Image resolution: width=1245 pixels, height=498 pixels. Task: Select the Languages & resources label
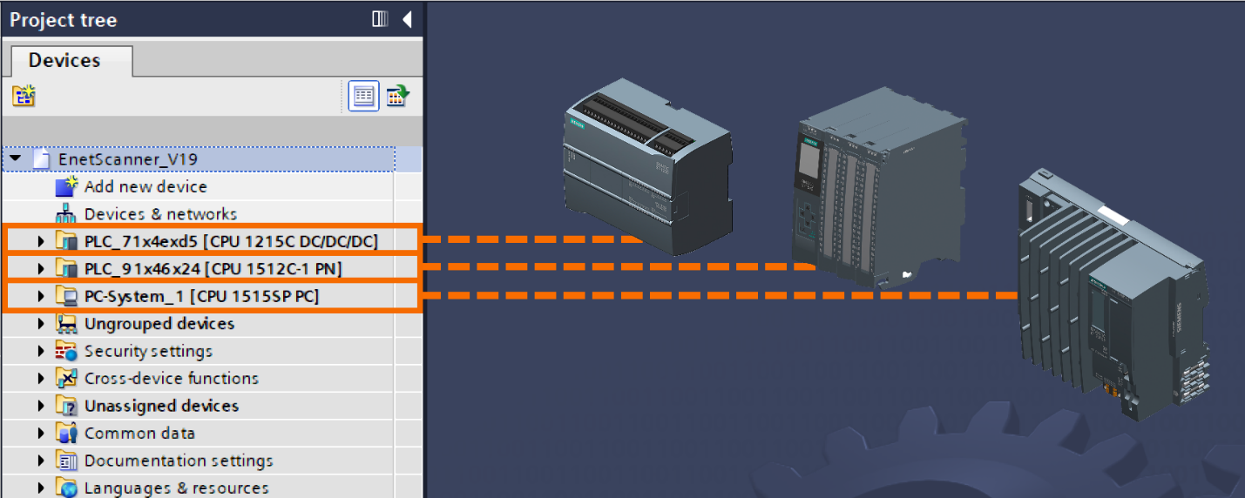[x=176, y=488]
